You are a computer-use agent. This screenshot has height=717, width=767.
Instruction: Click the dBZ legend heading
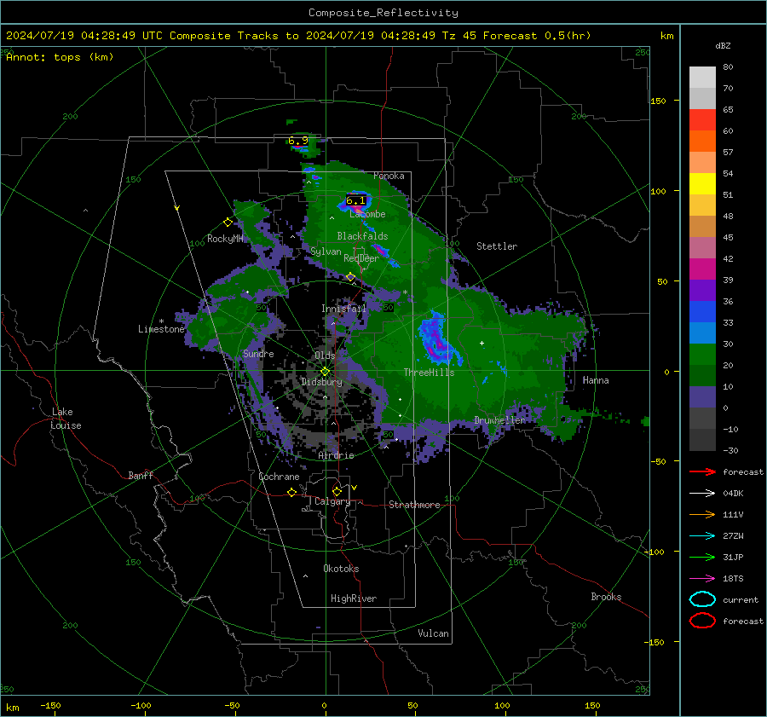click(723, 46)
